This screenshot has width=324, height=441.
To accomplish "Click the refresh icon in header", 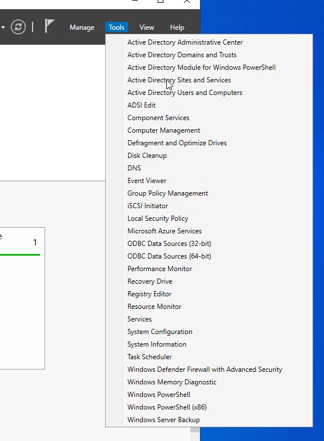I will tap(18, 27).
